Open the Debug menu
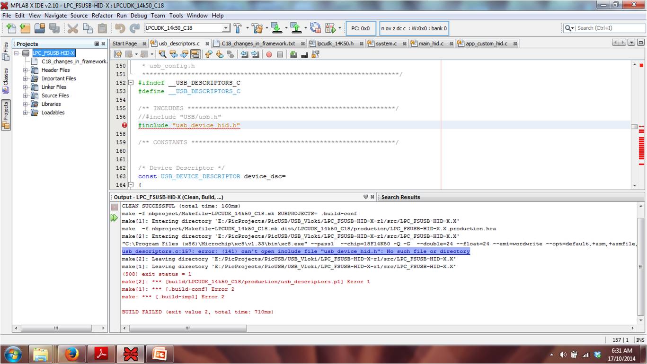Screen dimensions: 647x364 coord(139,15)
